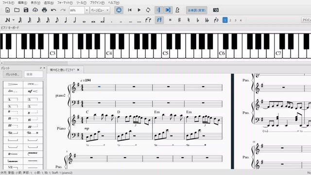Viewport: 311px width, 175px height.
Task: Click the Save score floppy icon
Action: [26, 10]
